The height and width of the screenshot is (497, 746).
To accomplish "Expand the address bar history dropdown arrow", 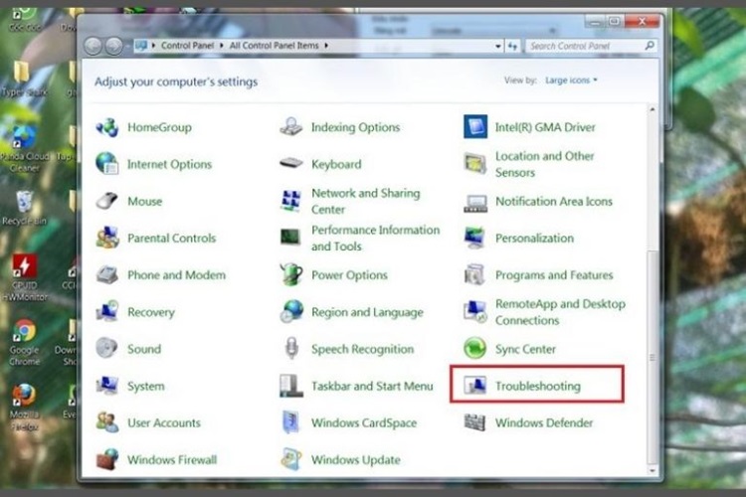I will pos(497,46).
